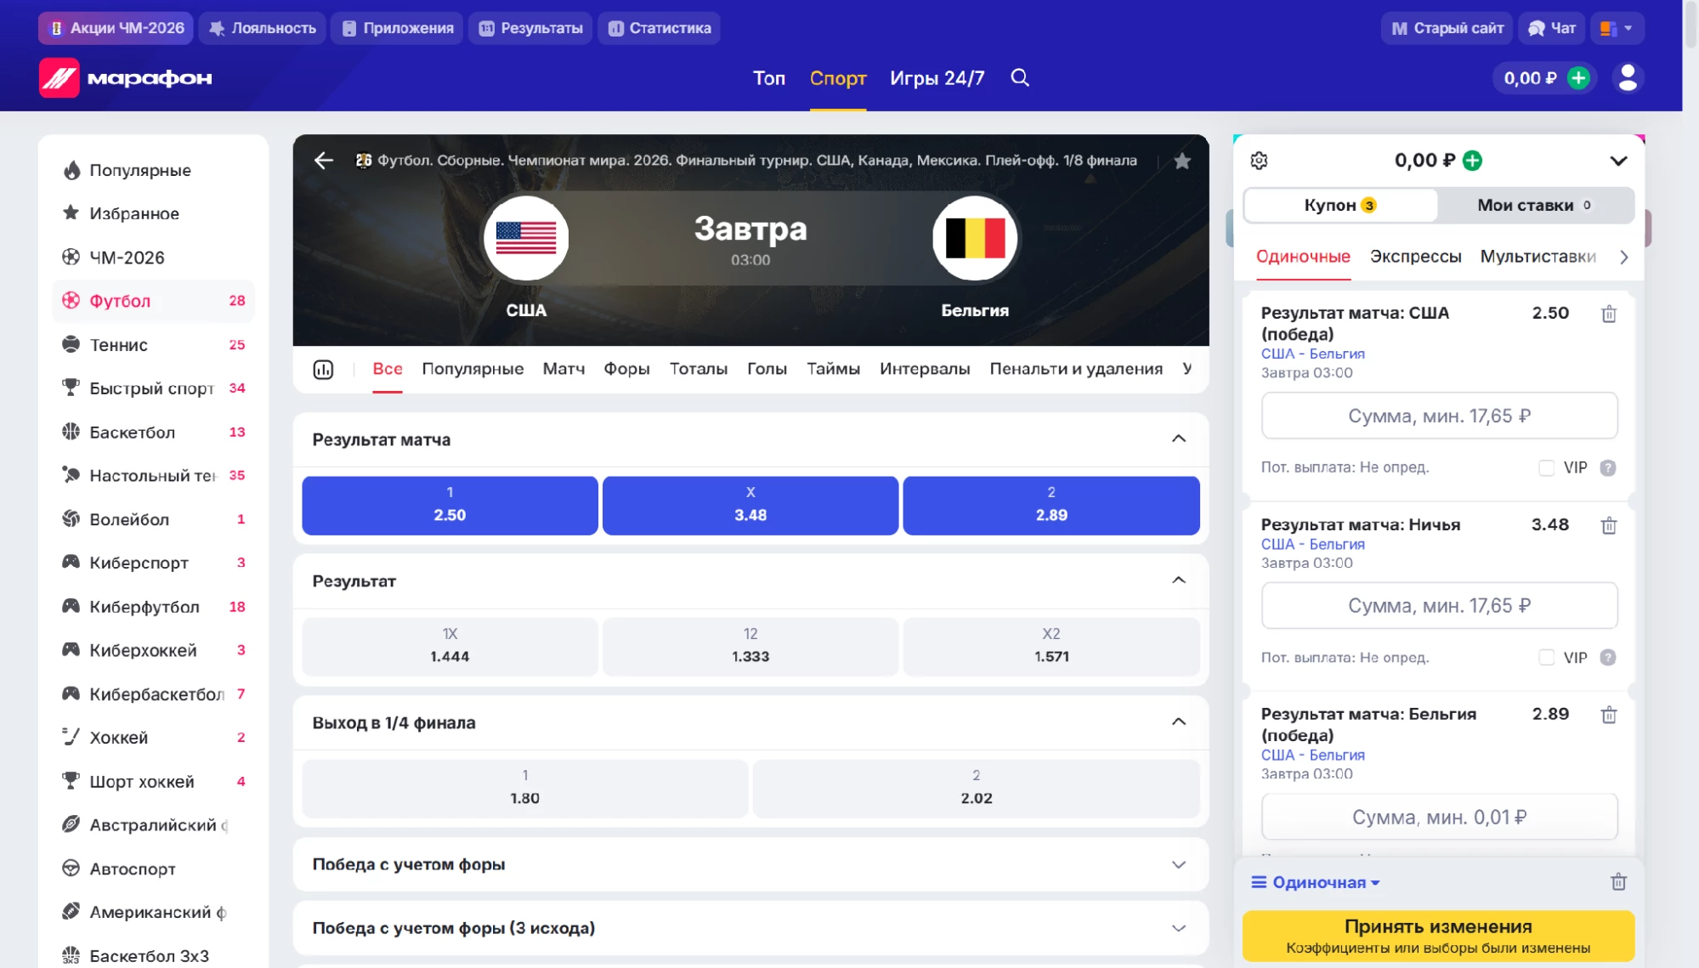Delete USA win bet with trash icon

click(x=1608, y=314)
